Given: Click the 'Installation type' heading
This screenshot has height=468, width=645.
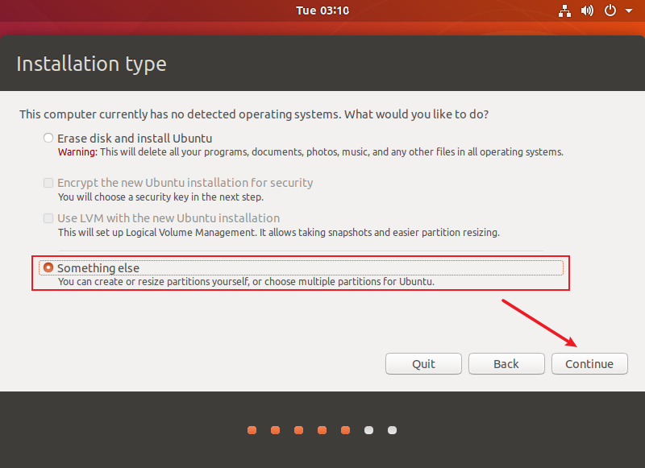Looking at the screenshot, I should (91, 64).
